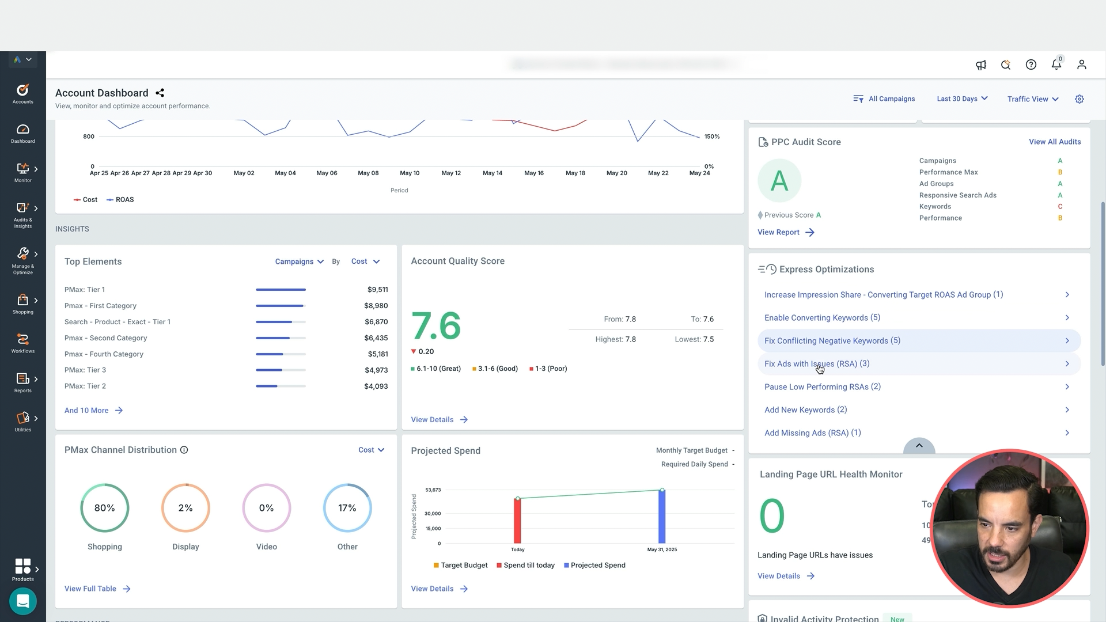Toggle the ROAS series in chart legend

tap(120, 200)
